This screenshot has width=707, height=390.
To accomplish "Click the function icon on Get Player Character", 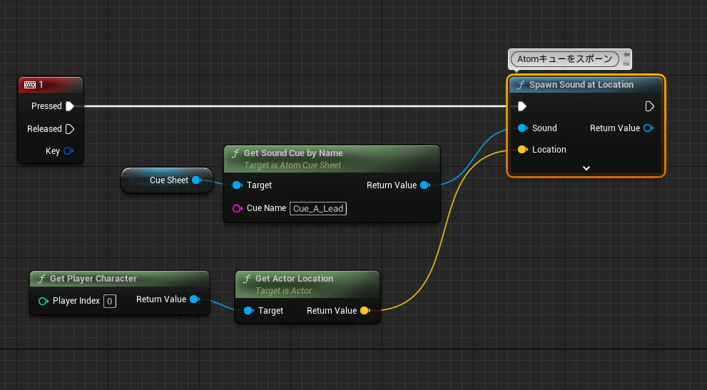I will click(x=41, y=279).
